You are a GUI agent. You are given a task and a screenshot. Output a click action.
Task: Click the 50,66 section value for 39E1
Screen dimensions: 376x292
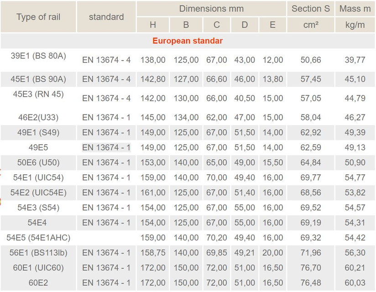311,60
